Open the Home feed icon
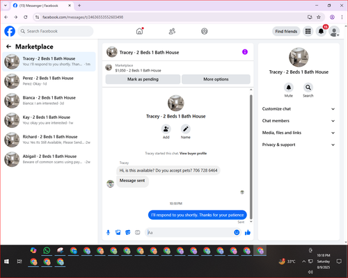 (139, 31)
